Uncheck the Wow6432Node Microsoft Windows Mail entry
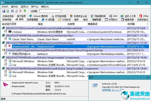Screen dimensions: 151x101 click(6, 72)
